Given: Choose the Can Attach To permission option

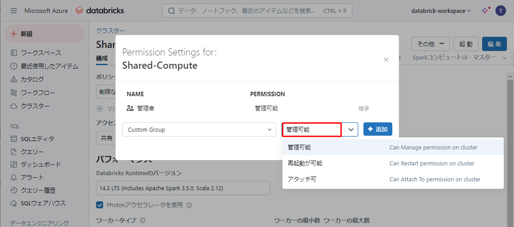Looking at the screenshot, I should click(302, 179).
